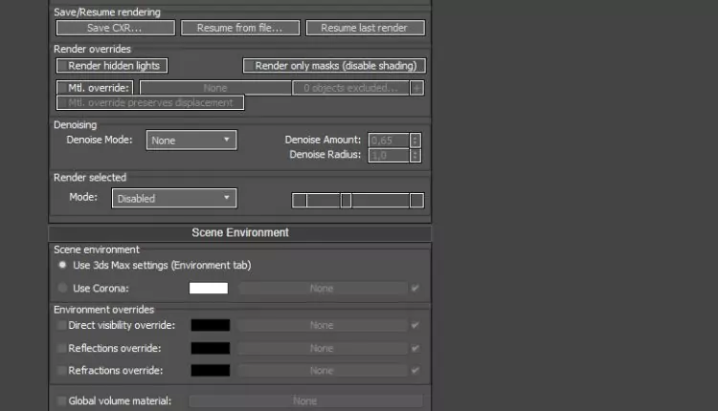Click the plus button beside objects excluded
Viewport: 718px width, 411px height.
tap(416, 87)
